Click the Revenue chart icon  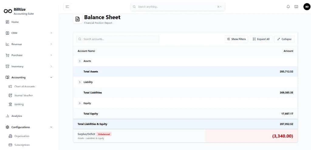(x=7, y=44)
